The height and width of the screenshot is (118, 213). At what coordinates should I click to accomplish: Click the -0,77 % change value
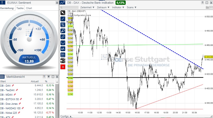coord(50,113)
